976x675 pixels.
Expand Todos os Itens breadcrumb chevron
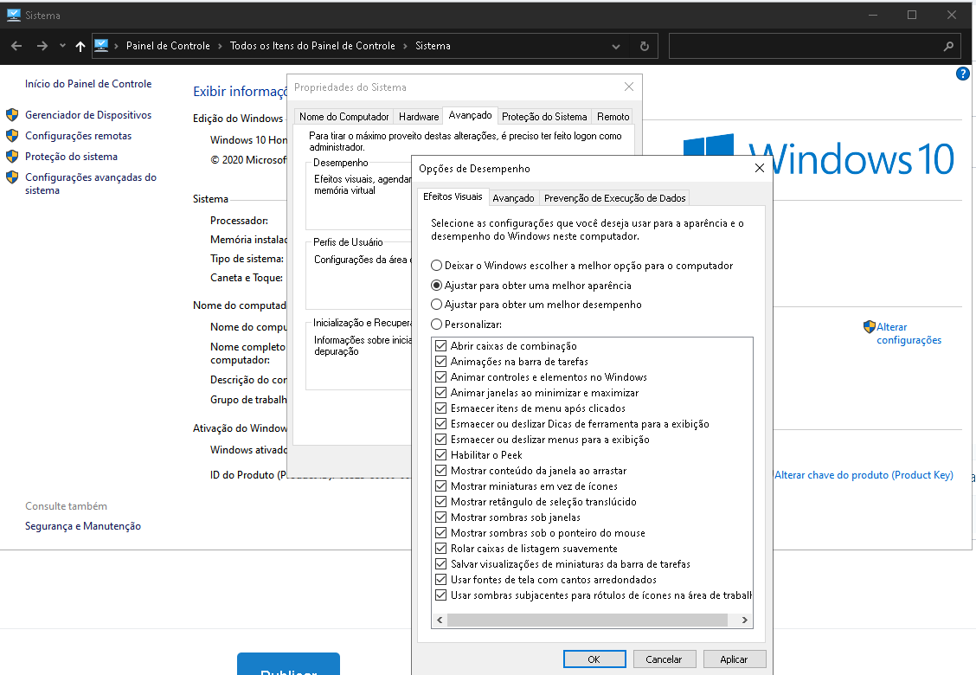pyautogui.click(x=405, y=46)
